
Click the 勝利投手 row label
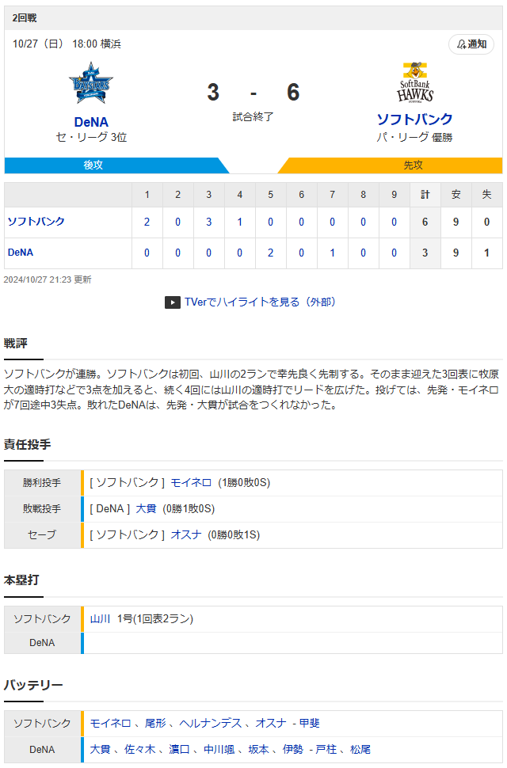[42, 483]
